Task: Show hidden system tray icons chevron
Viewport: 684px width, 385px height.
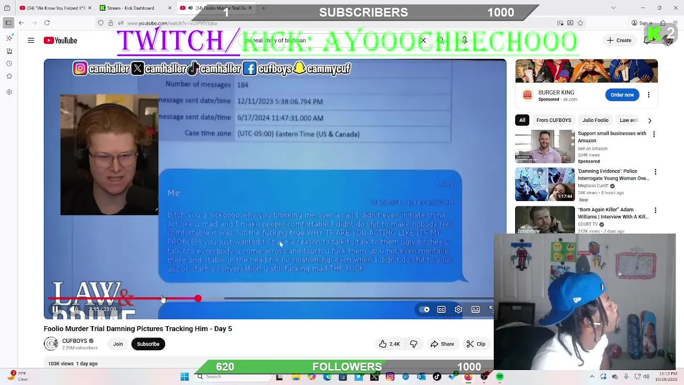Action: click(592, 377)
